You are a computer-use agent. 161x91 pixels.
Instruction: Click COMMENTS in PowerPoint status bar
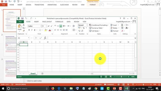coord(109,84)
